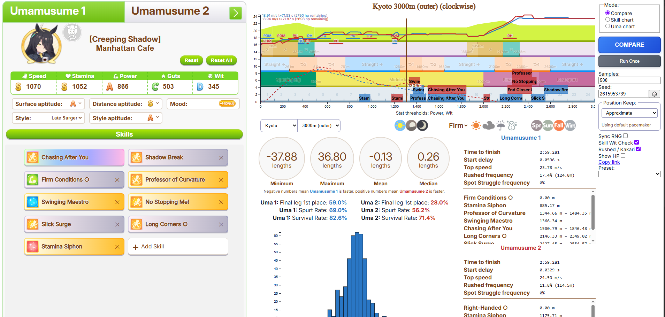The image size is (665, 317).
Task: Select the Fall season icon
Action: (x=559, y=125)
